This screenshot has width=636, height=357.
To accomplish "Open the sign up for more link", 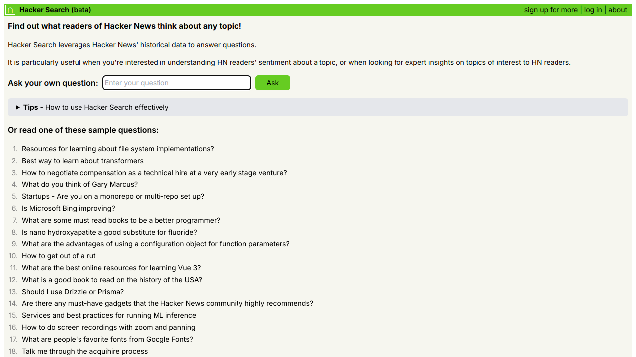I will coord(551,10).
